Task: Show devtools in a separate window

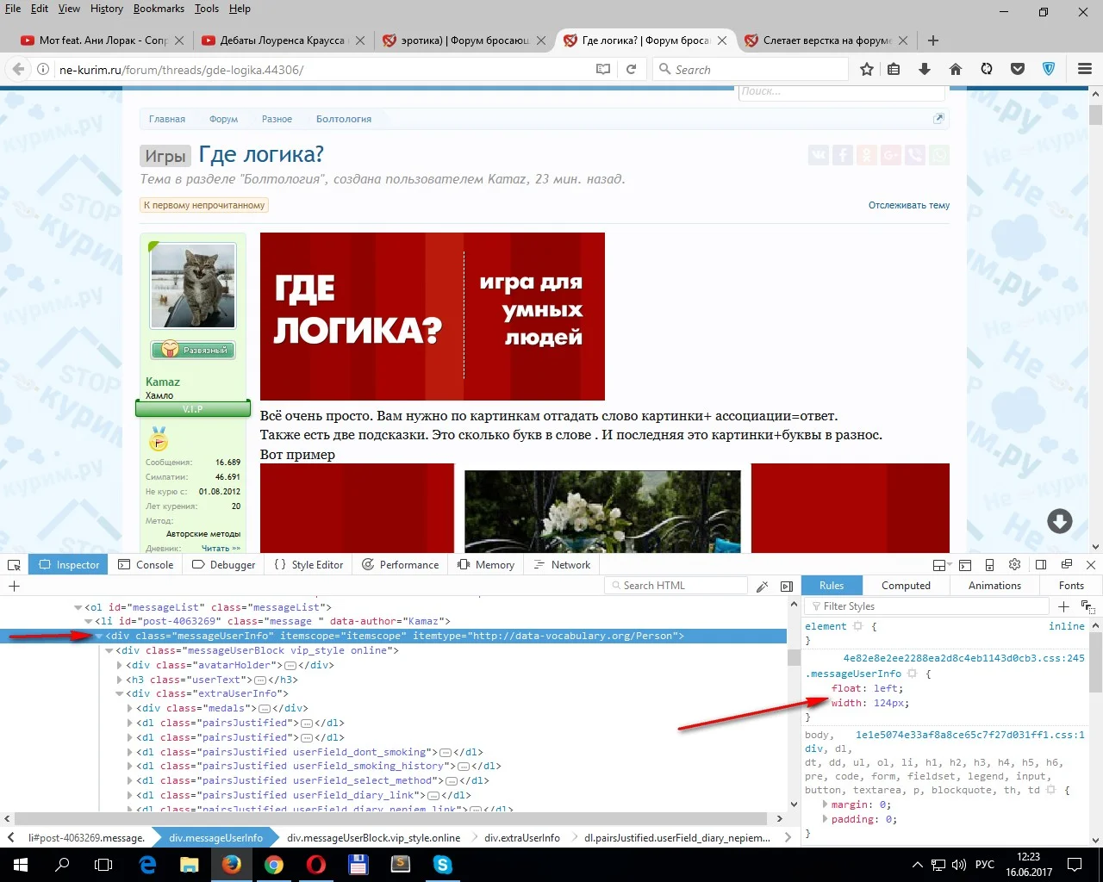Action: (x=1066, y=565)
